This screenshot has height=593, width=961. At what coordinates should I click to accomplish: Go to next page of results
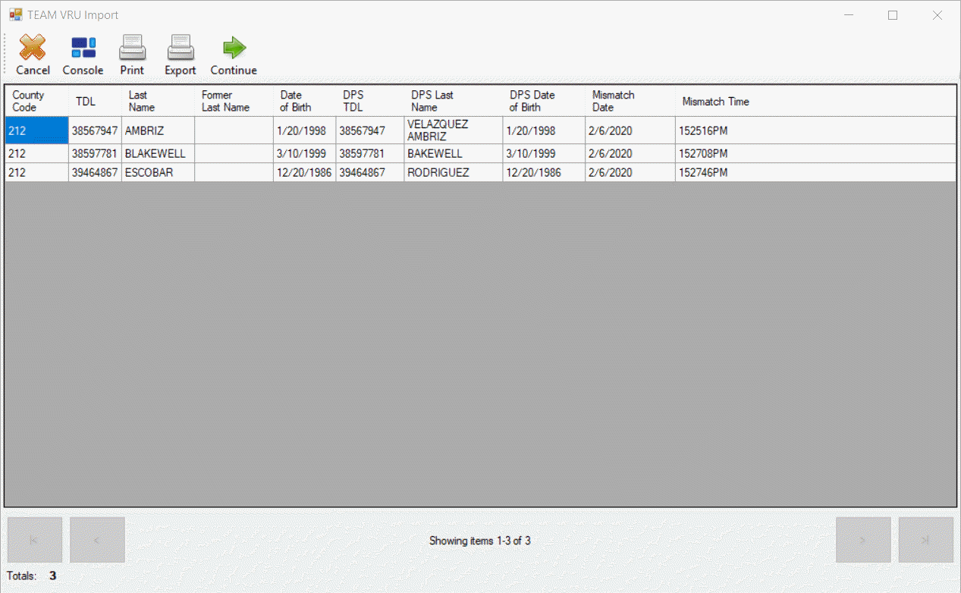pyautogui.click(x=863, y=540)
